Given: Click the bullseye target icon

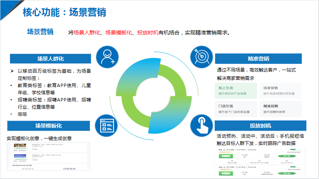Looking at the screenshot, I should pos(201,57).
